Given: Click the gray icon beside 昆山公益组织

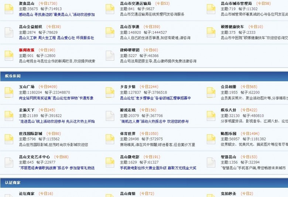Looking at the screenshot, I should [x=9, y=32].
